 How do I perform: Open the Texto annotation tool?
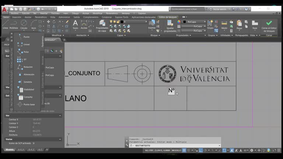[x=75, y=25]
